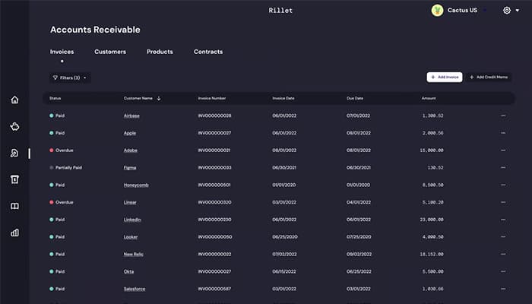Click the Add Invoice button
The image size is (532, 304).
pyautogui.click(x=445, y=78)
